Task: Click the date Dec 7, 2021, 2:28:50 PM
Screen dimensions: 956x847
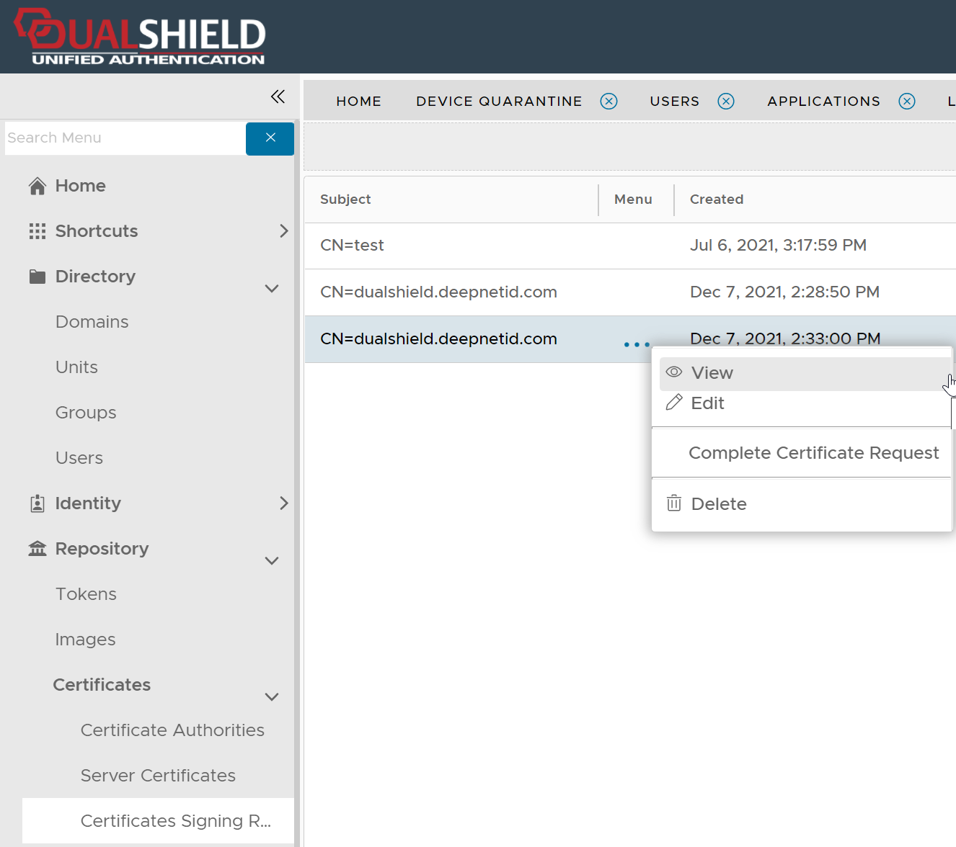Action: tap(784, 292)
